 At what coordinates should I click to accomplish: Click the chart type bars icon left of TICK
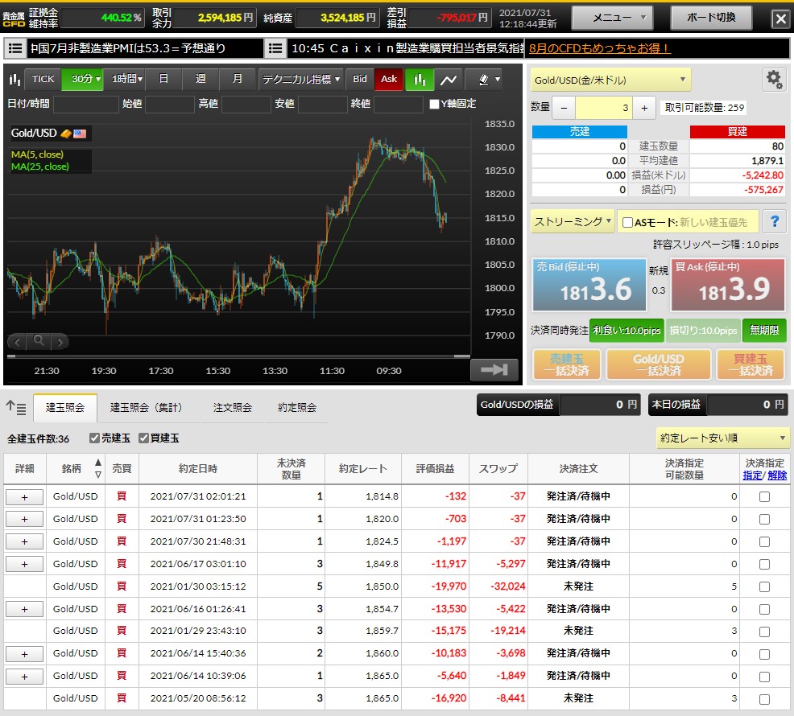tap(14, 80)
